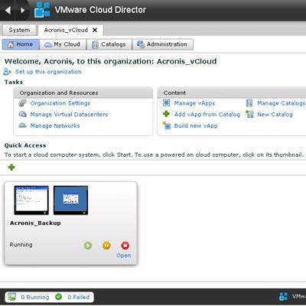The image size is (306, 306).
Task: Click the Set up this organization link
Action: pos(48,72)
